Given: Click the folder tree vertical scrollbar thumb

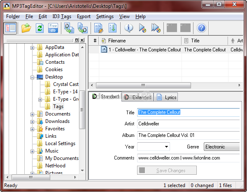Looking at the screenshot, I should click(82, 110).
